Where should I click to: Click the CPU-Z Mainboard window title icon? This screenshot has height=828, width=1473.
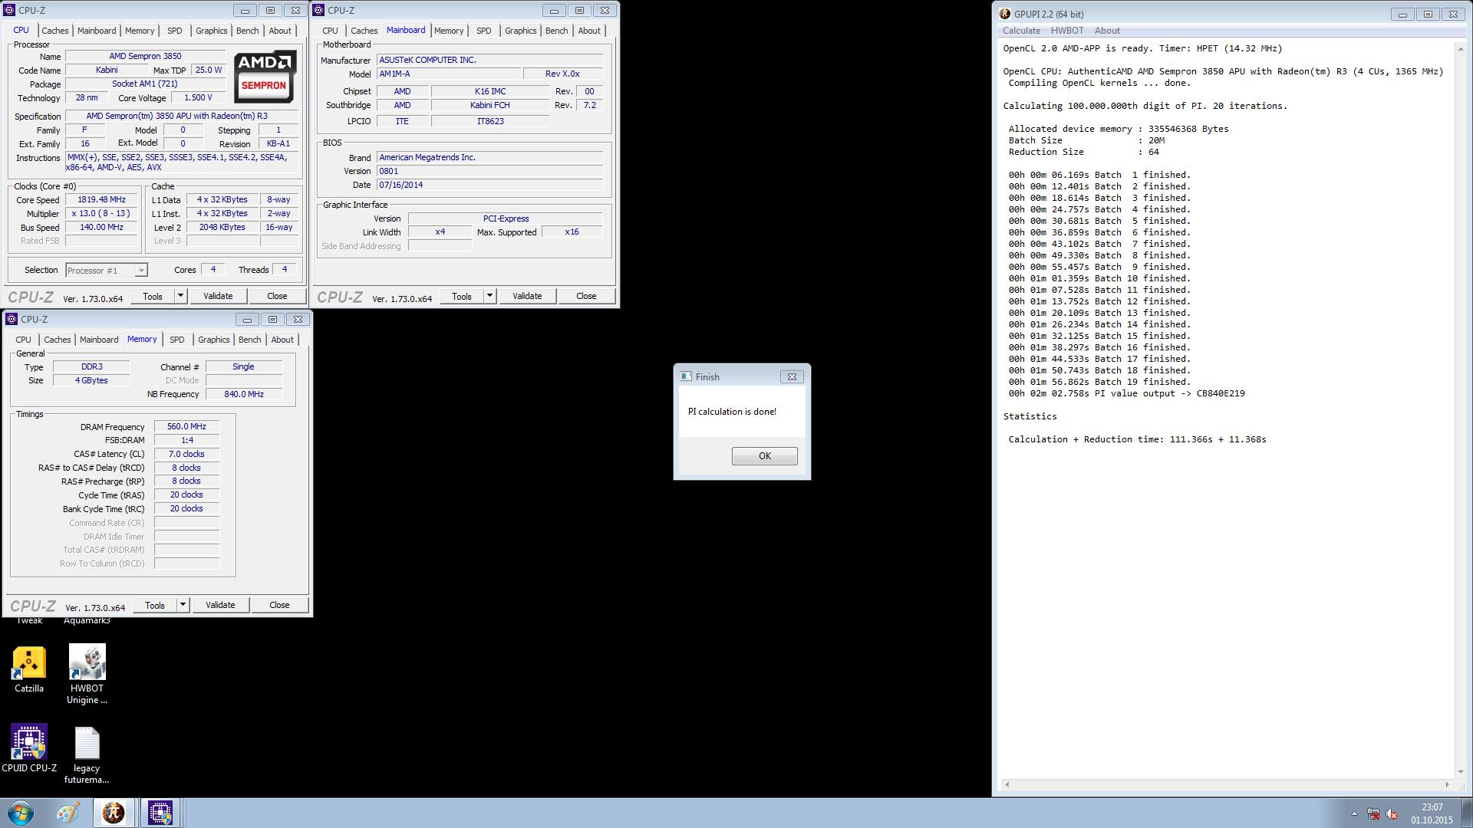point(318,10)
